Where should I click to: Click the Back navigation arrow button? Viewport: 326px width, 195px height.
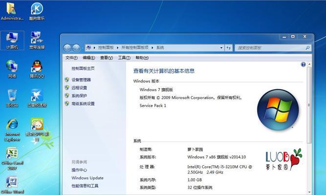(x=67, y=48)
